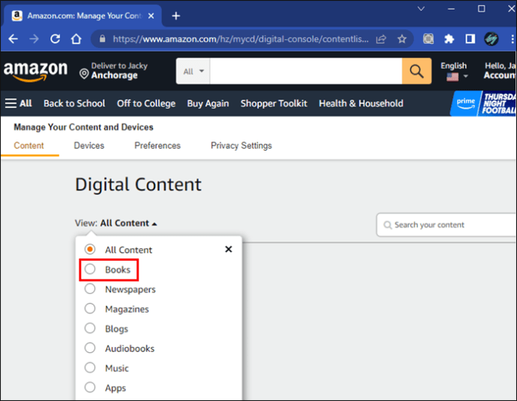Click the delivery location pin icon
The image size is (517, 401).
(84, 74)
